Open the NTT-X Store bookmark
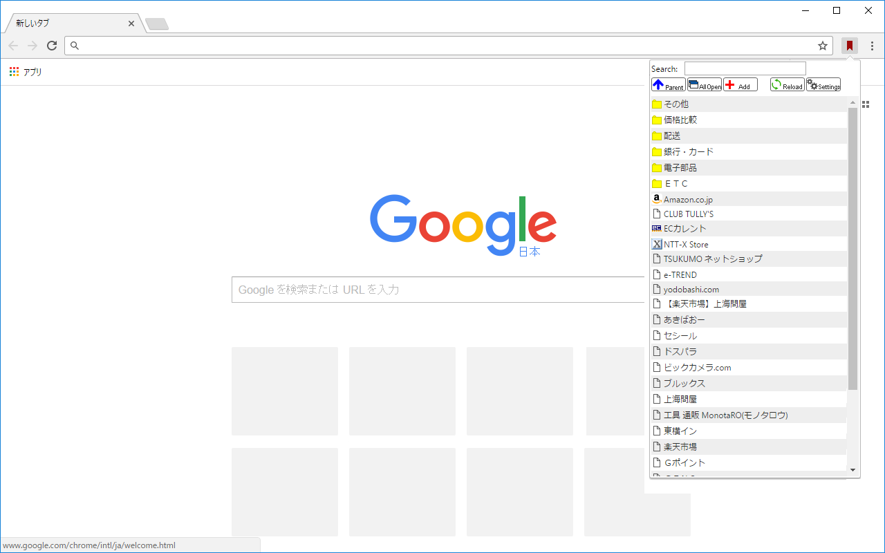 [749, 244]
